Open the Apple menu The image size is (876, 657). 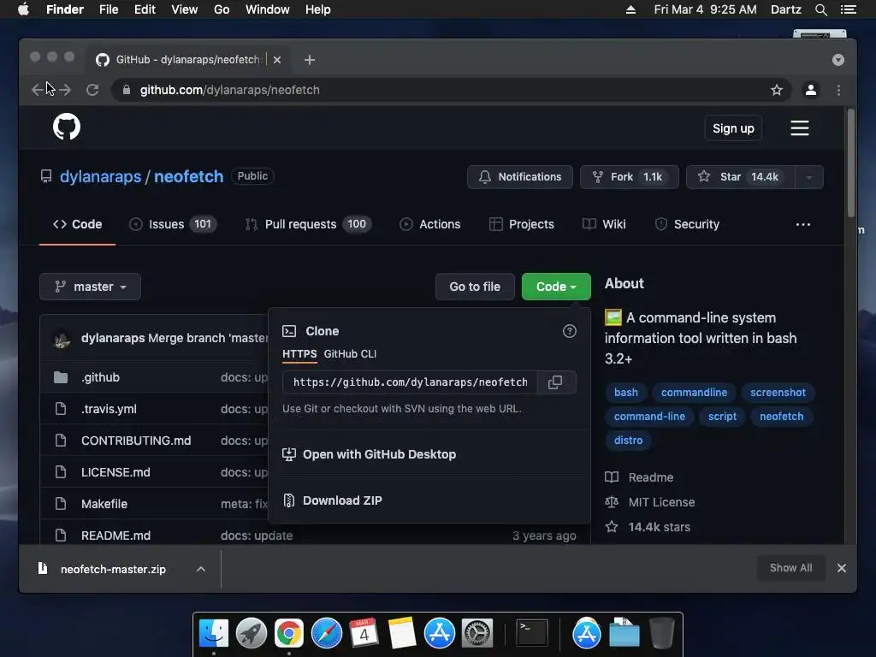(23, 9)
